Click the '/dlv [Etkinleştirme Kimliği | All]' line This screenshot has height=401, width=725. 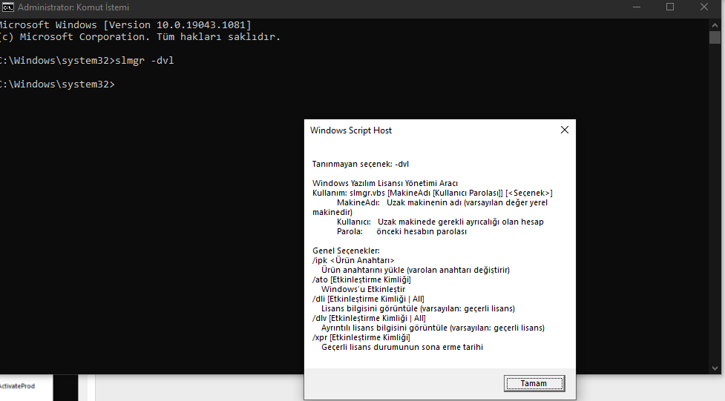[369, 318]
